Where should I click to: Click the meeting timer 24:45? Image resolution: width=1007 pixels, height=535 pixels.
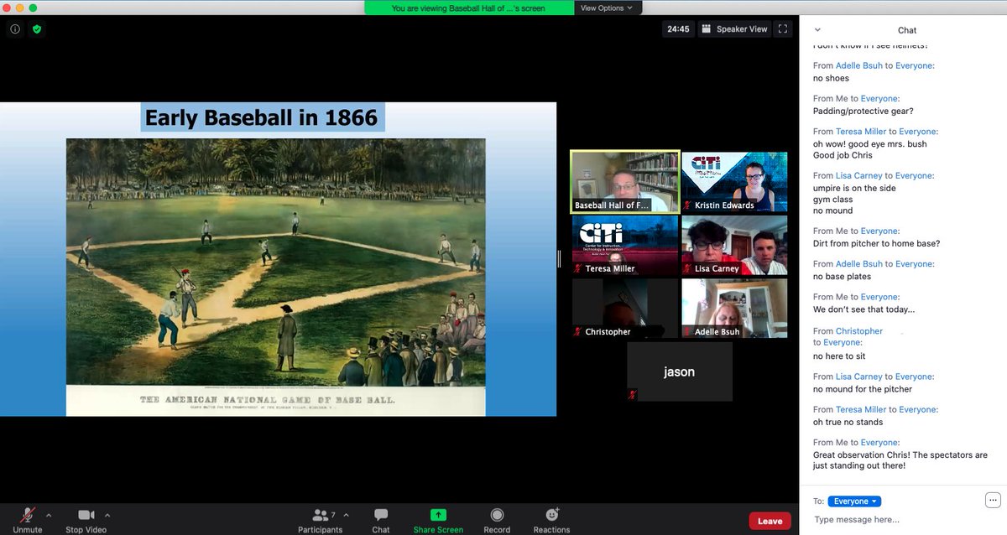click(678, 29)
